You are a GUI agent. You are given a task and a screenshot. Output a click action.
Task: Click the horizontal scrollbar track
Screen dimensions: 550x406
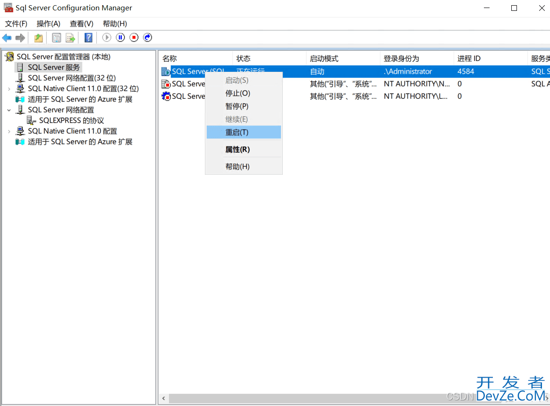pyautogui.click(x=356, y=398)
